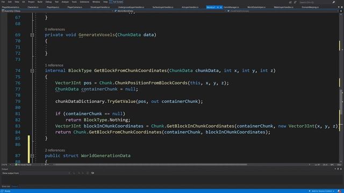The width and height of the screenshot is (344, 193).
Task: Open the File menu
Action: (3, 2)
